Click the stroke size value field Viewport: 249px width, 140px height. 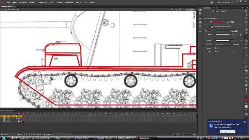coord(234,31)
